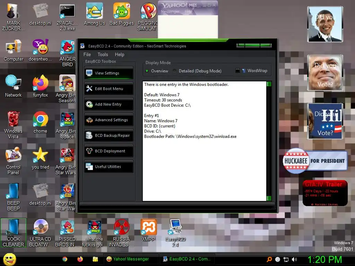The width and height of the screenshot is (355, 266).
Task: Select the BEEP BEEP desktop icon
Action: click(14, 197)
